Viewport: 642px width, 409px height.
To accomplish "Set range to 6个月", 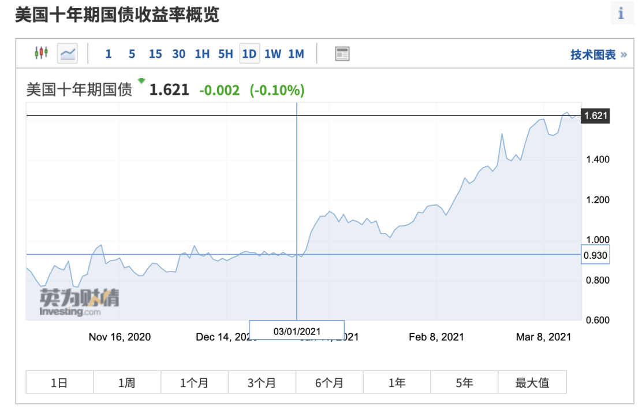I will coord(329,382).
